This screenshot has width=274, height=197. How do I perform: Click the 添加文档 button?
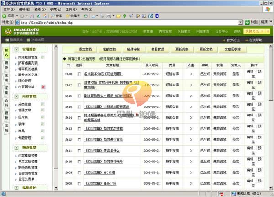(85, 49)
